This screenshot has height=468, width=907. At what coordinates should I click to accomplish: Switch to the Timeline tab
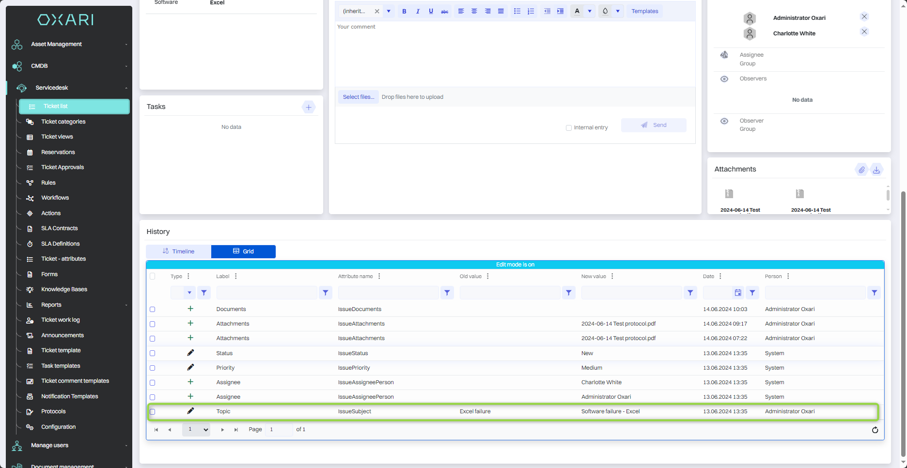coord(178,251)
